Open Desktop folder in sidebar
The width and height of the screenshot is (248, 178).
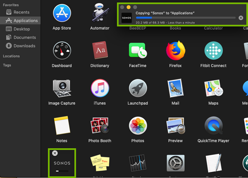click(x=20, y=29)
